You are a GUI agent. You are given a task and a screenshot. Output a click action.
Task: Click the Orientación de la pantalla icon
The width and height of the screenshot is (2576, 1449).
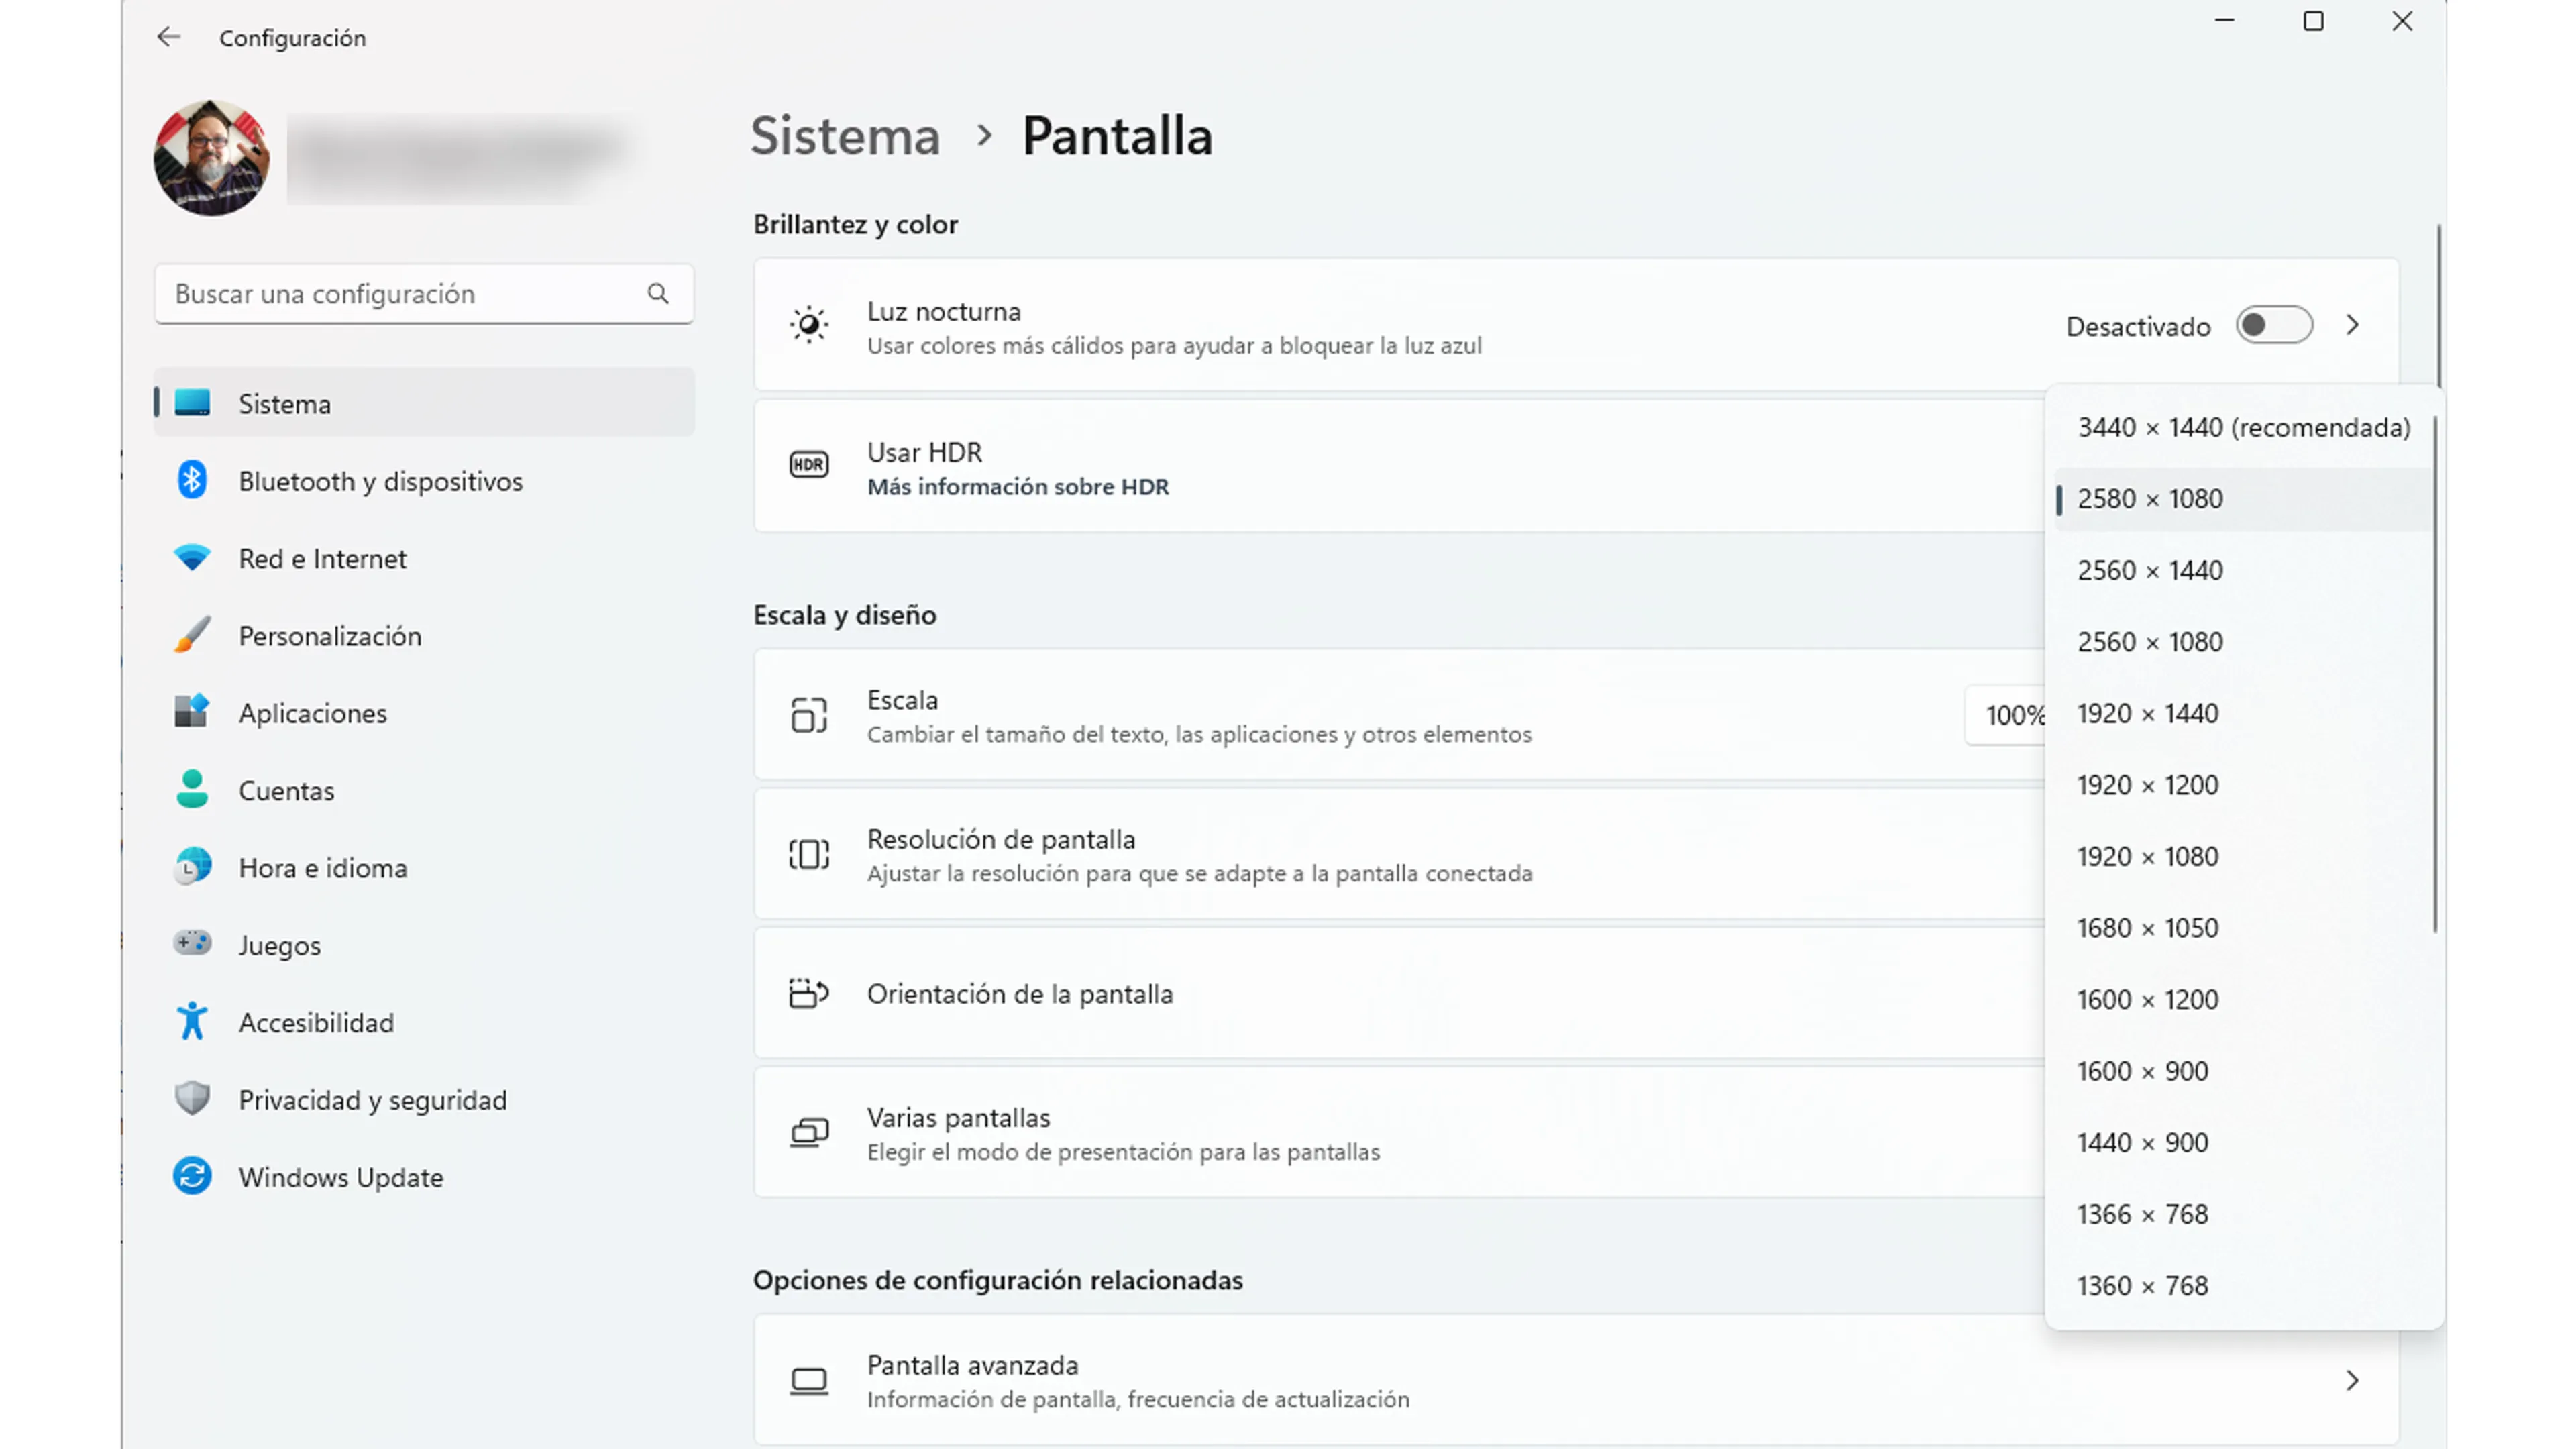[x=809, y=994]
